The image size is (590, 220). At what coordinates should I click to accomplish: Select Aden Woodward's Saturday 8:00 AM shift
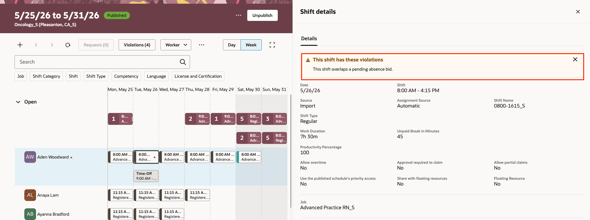[x=249, y=157]
